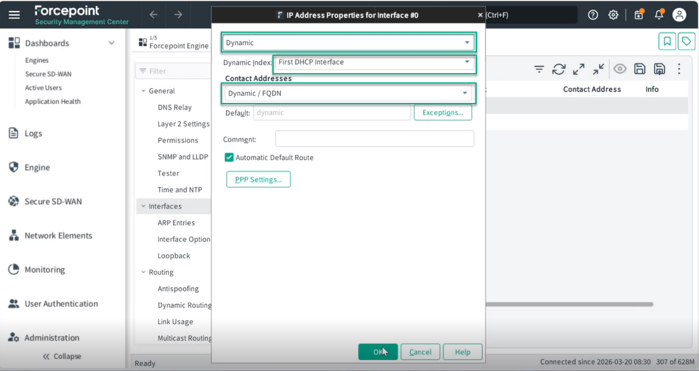Click the Info column header

coord(652,89)
